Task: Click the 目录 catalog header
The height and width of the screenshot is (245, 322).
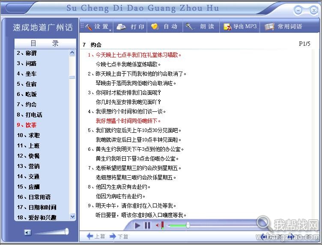Action: pos(45,44)
